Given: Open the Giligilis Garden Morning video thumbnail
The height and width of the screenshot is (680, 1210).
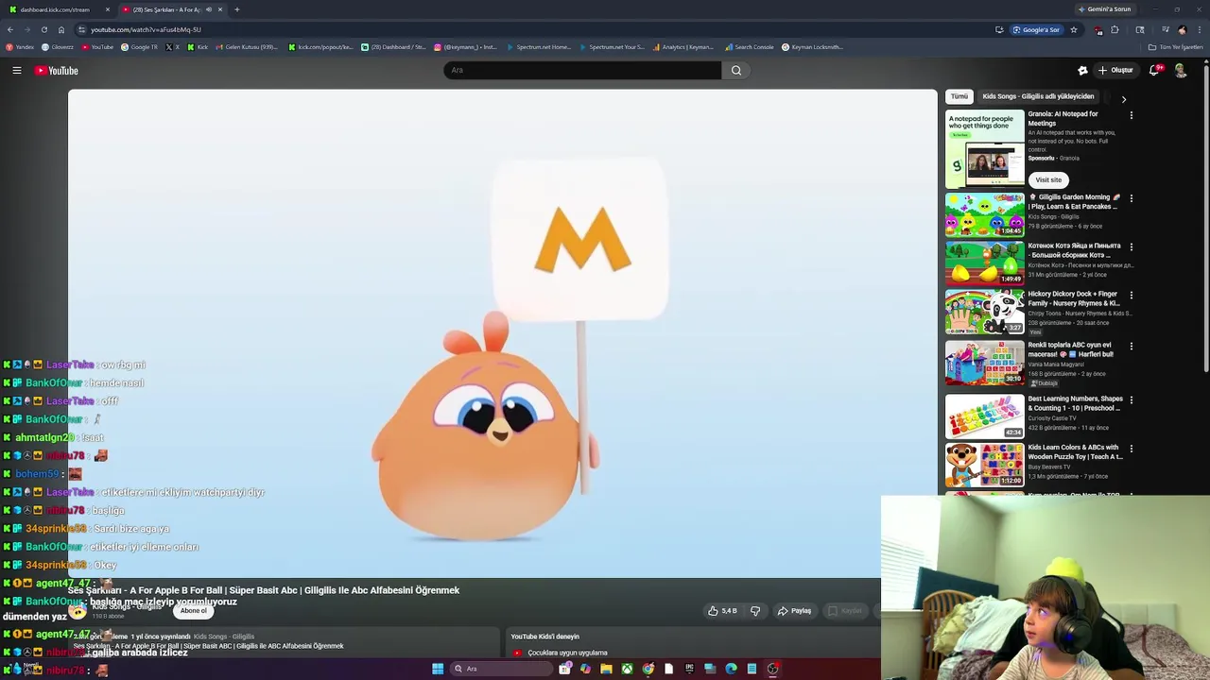Looking at the screenshot, I should tap(985, 215).
